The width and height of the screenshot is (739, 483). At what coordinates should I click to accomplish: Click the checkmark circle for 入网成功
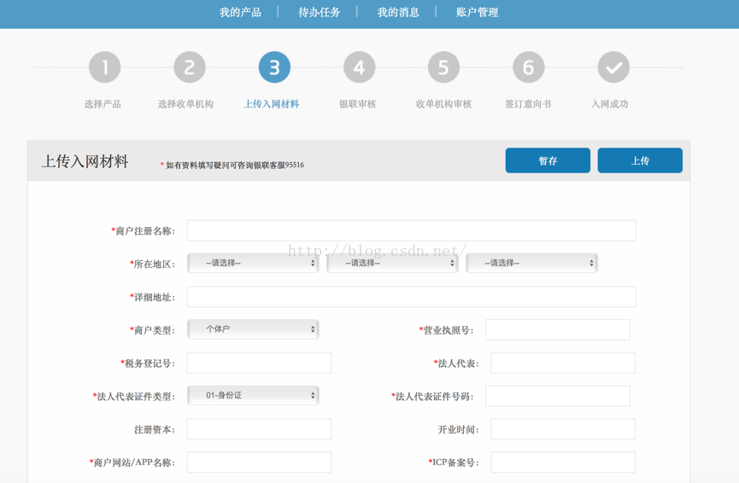tap(613, 67)
